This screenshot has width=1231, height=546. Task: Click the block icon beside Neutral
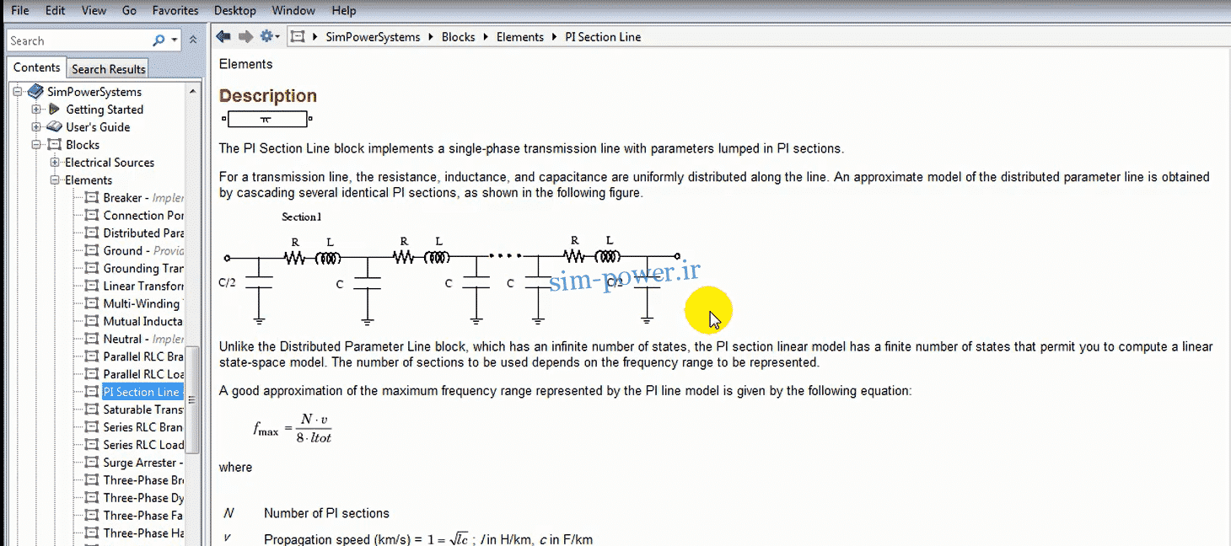[92, 340]
